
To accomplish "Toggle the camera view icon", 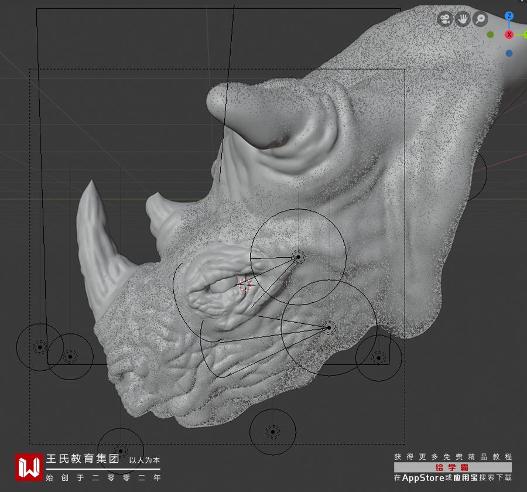I will [446, 19].
